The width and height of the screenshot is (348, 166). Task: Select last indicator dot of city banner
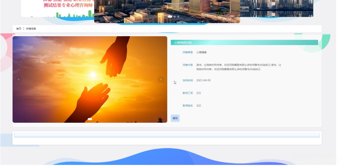[178, 16]
